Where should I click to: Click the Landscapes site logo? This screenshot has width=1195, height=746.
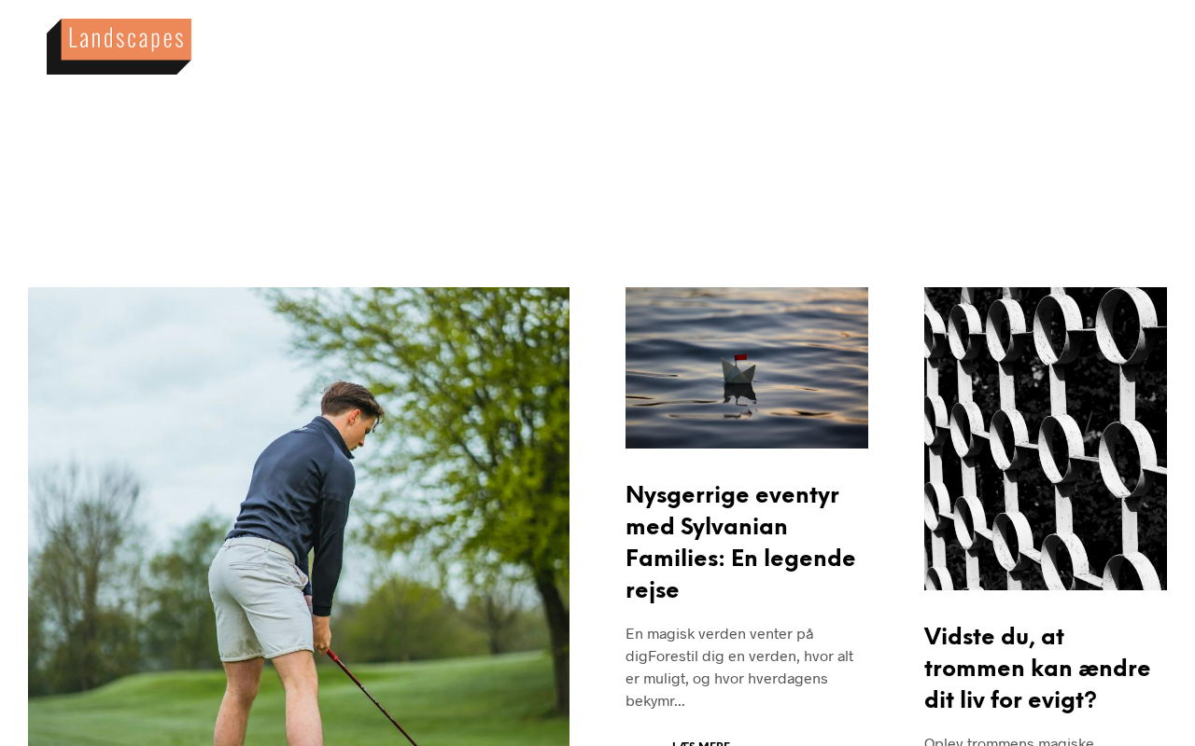[x=119, y=47]
